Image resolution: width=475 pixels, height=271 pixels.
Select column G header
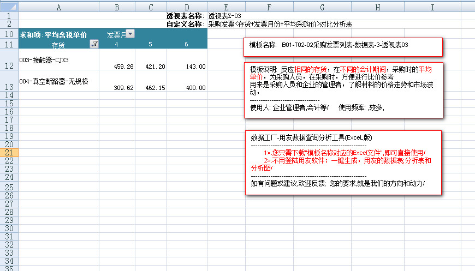click(x=322, y=7)
